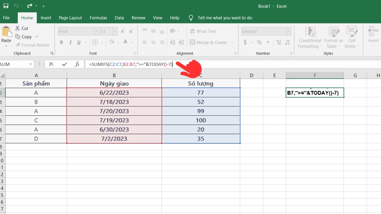The width and height of the screenshot is (381, 214).
Task: Select the Format Painter tool
Action: pyautogui.click(x=32, y=45)
